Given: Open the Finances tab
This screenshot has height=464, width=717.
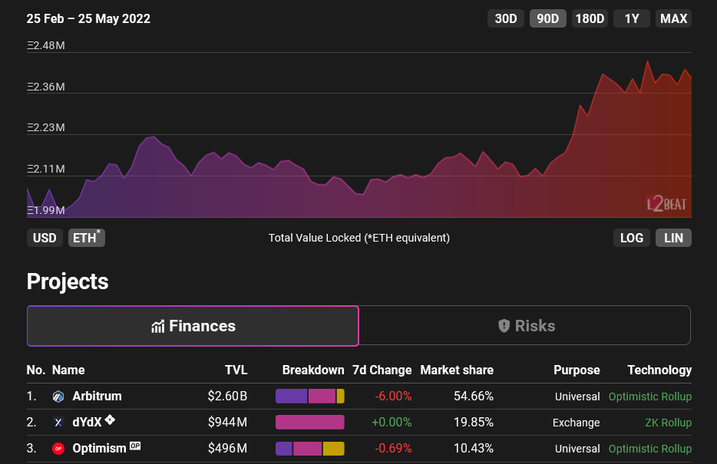Looking at the screenshot, I should 193,326.
